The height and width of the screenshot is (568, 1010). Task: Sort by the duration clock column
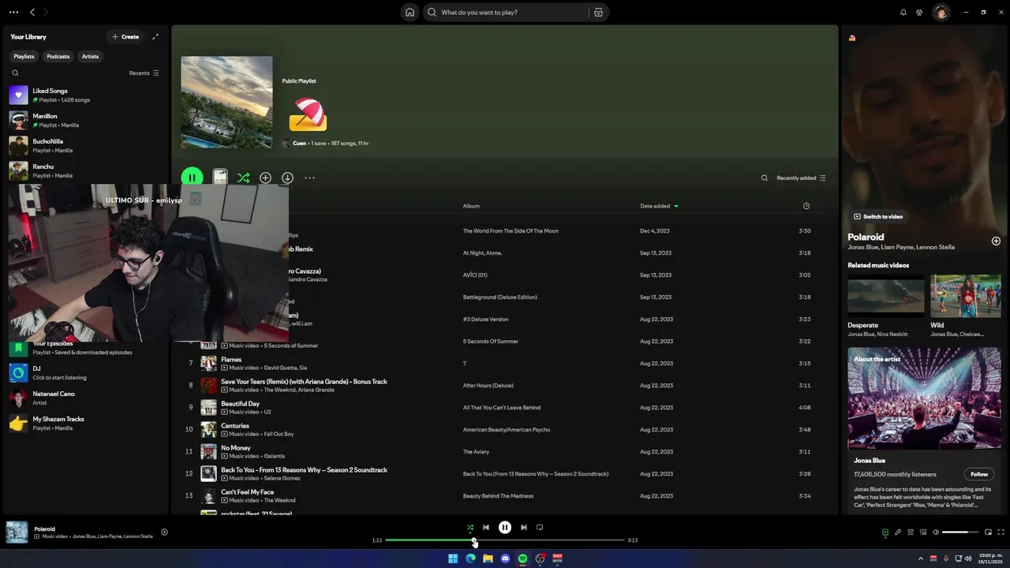click(x=806, y=206)
